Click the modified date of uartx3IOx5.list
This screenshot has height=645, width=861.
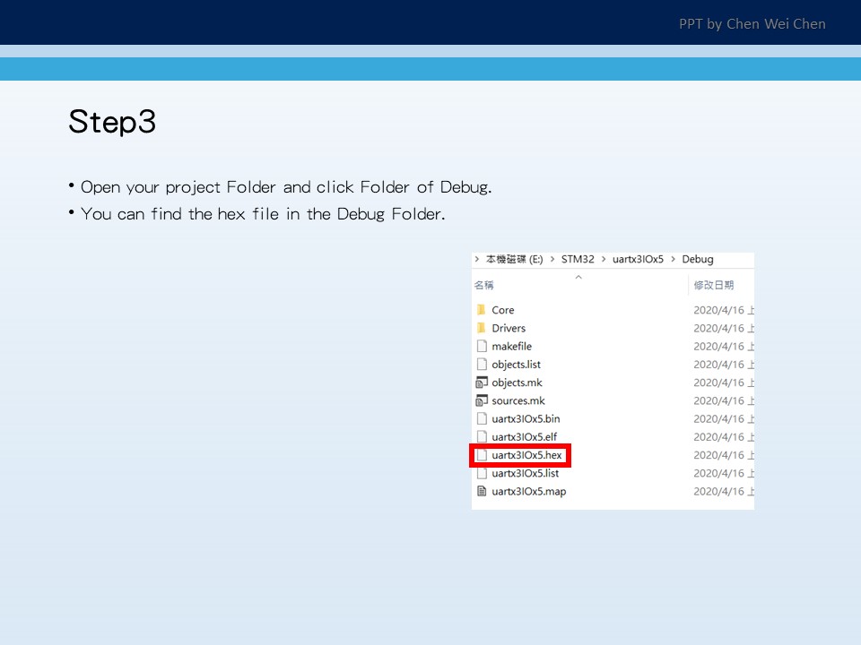coord(724,473)
